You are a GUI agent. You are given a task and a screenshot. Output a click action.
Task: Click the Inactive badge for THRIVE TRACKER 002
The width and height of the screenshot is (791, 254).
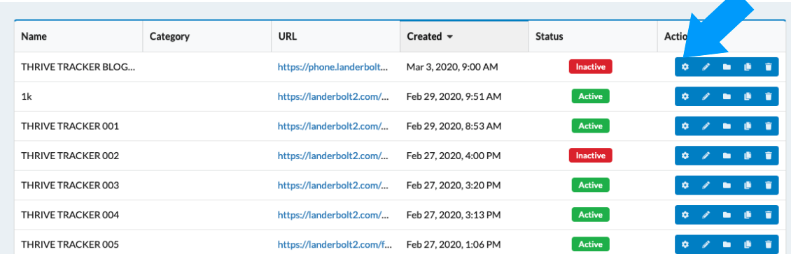590,156
